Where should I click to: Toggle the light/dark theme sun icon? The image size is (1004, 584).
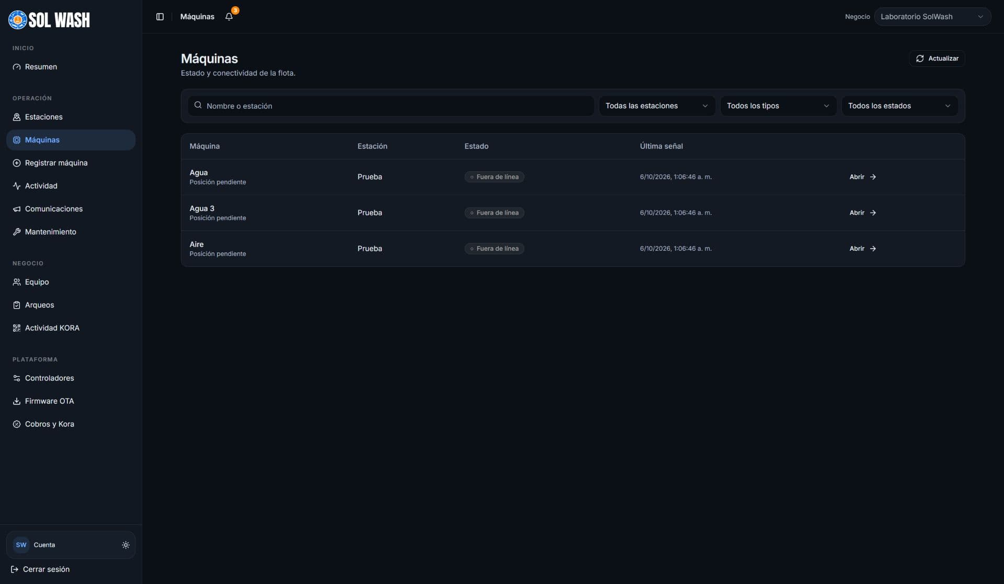[x=125, y=545]
